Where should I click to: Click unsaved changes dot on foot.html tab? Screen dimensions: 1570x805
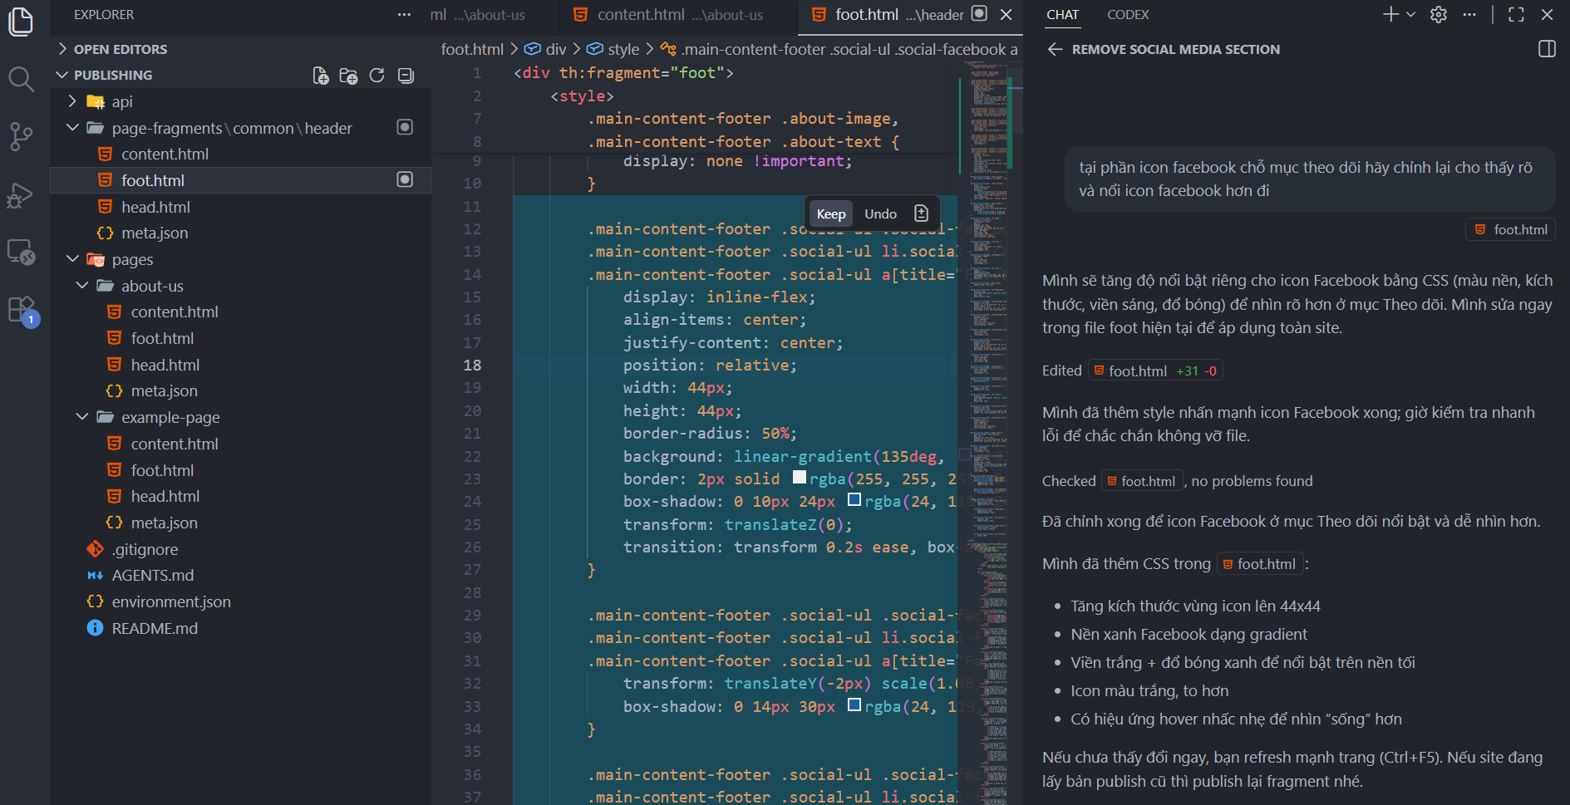(979, 13)
